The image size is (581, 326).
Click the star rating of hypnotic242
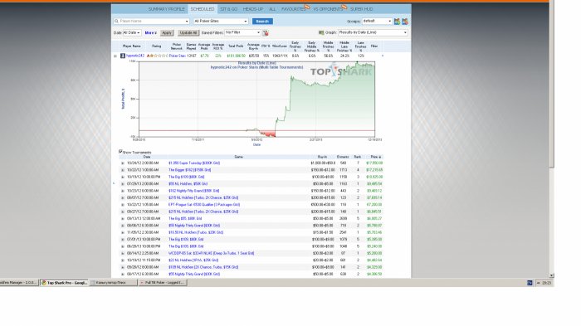point(157,56)
